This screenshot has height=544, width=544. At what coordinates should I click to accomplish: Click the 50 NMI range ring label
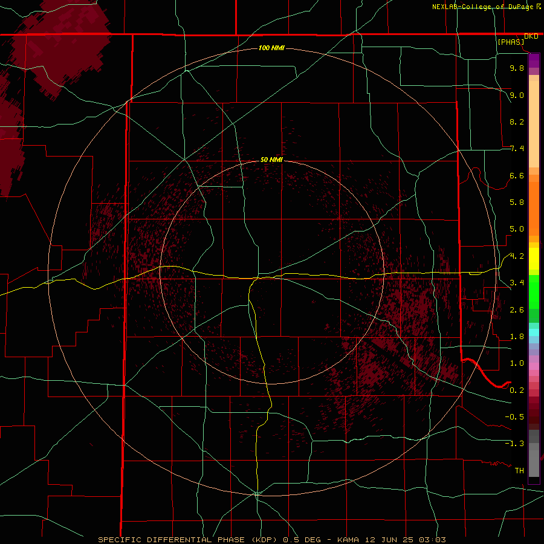[x=271, y=160]
